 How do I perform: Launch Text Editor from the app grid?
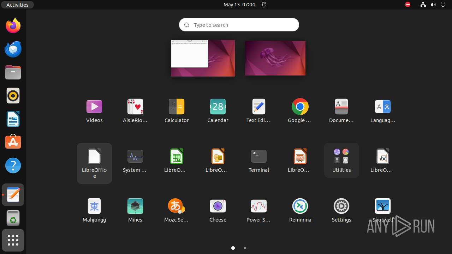(x=259, y=110)
